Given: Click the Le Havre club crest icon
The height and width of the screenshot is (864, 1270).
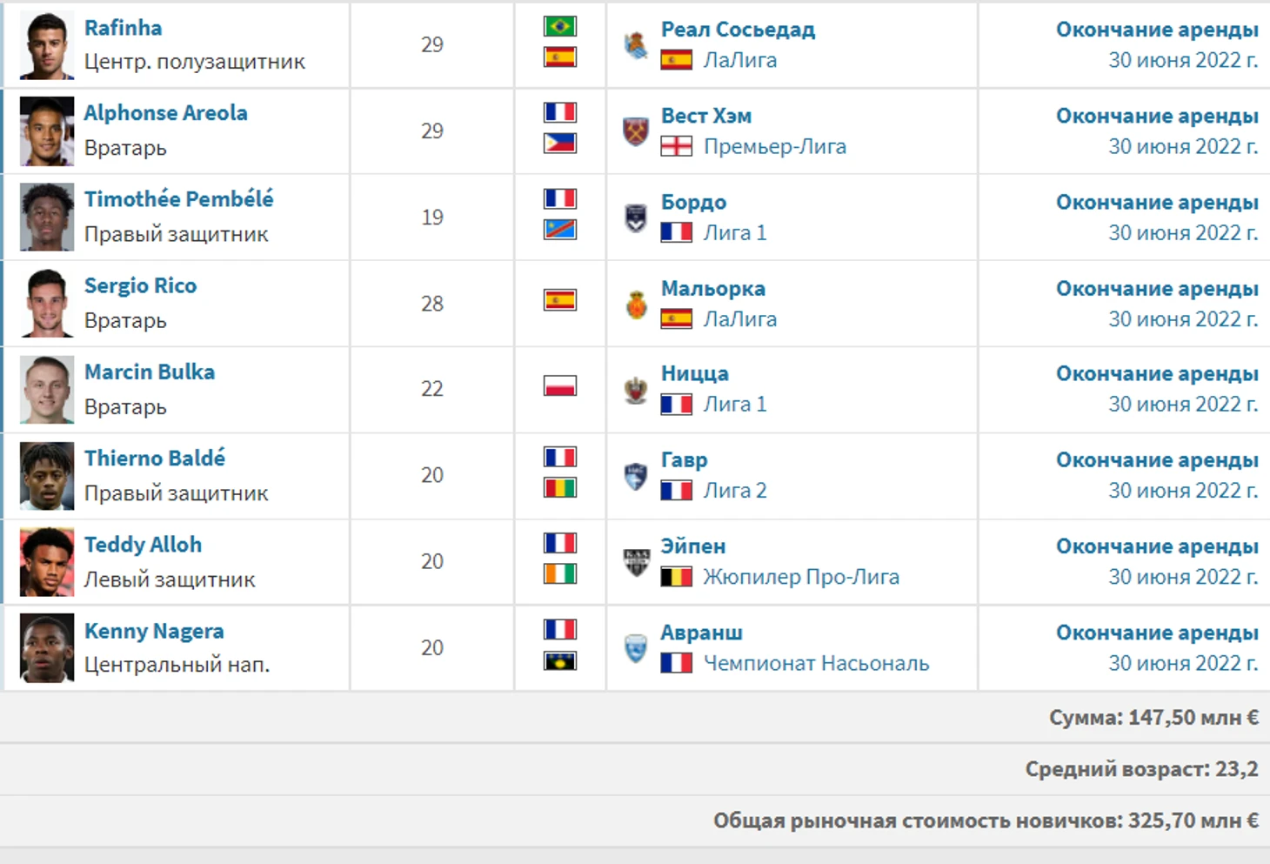Looking at the screenshot, I should pyautogui.click(x=636, y=475).
